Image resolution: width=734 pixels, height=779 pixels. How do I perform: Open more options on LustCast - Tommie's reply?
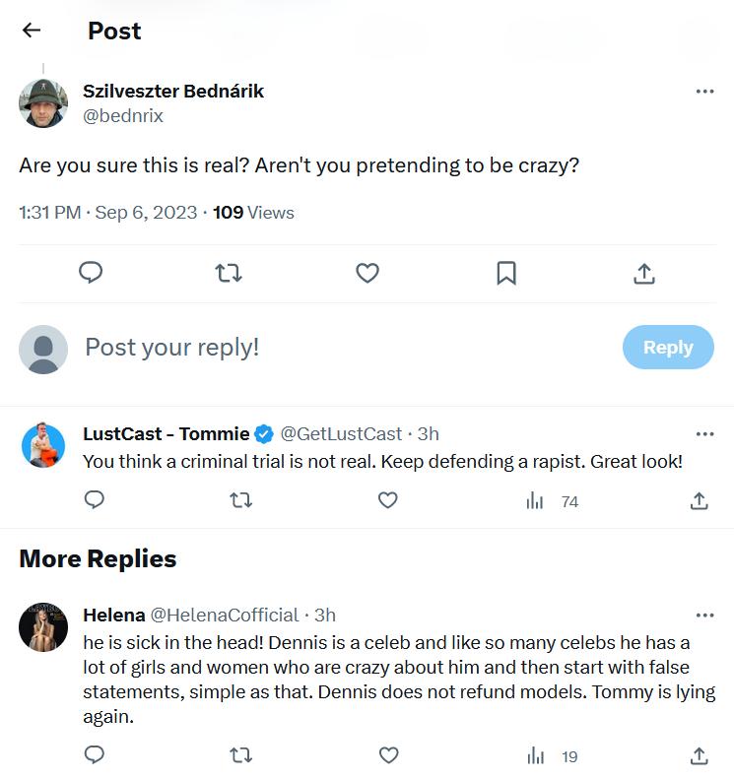click(704, 434)
